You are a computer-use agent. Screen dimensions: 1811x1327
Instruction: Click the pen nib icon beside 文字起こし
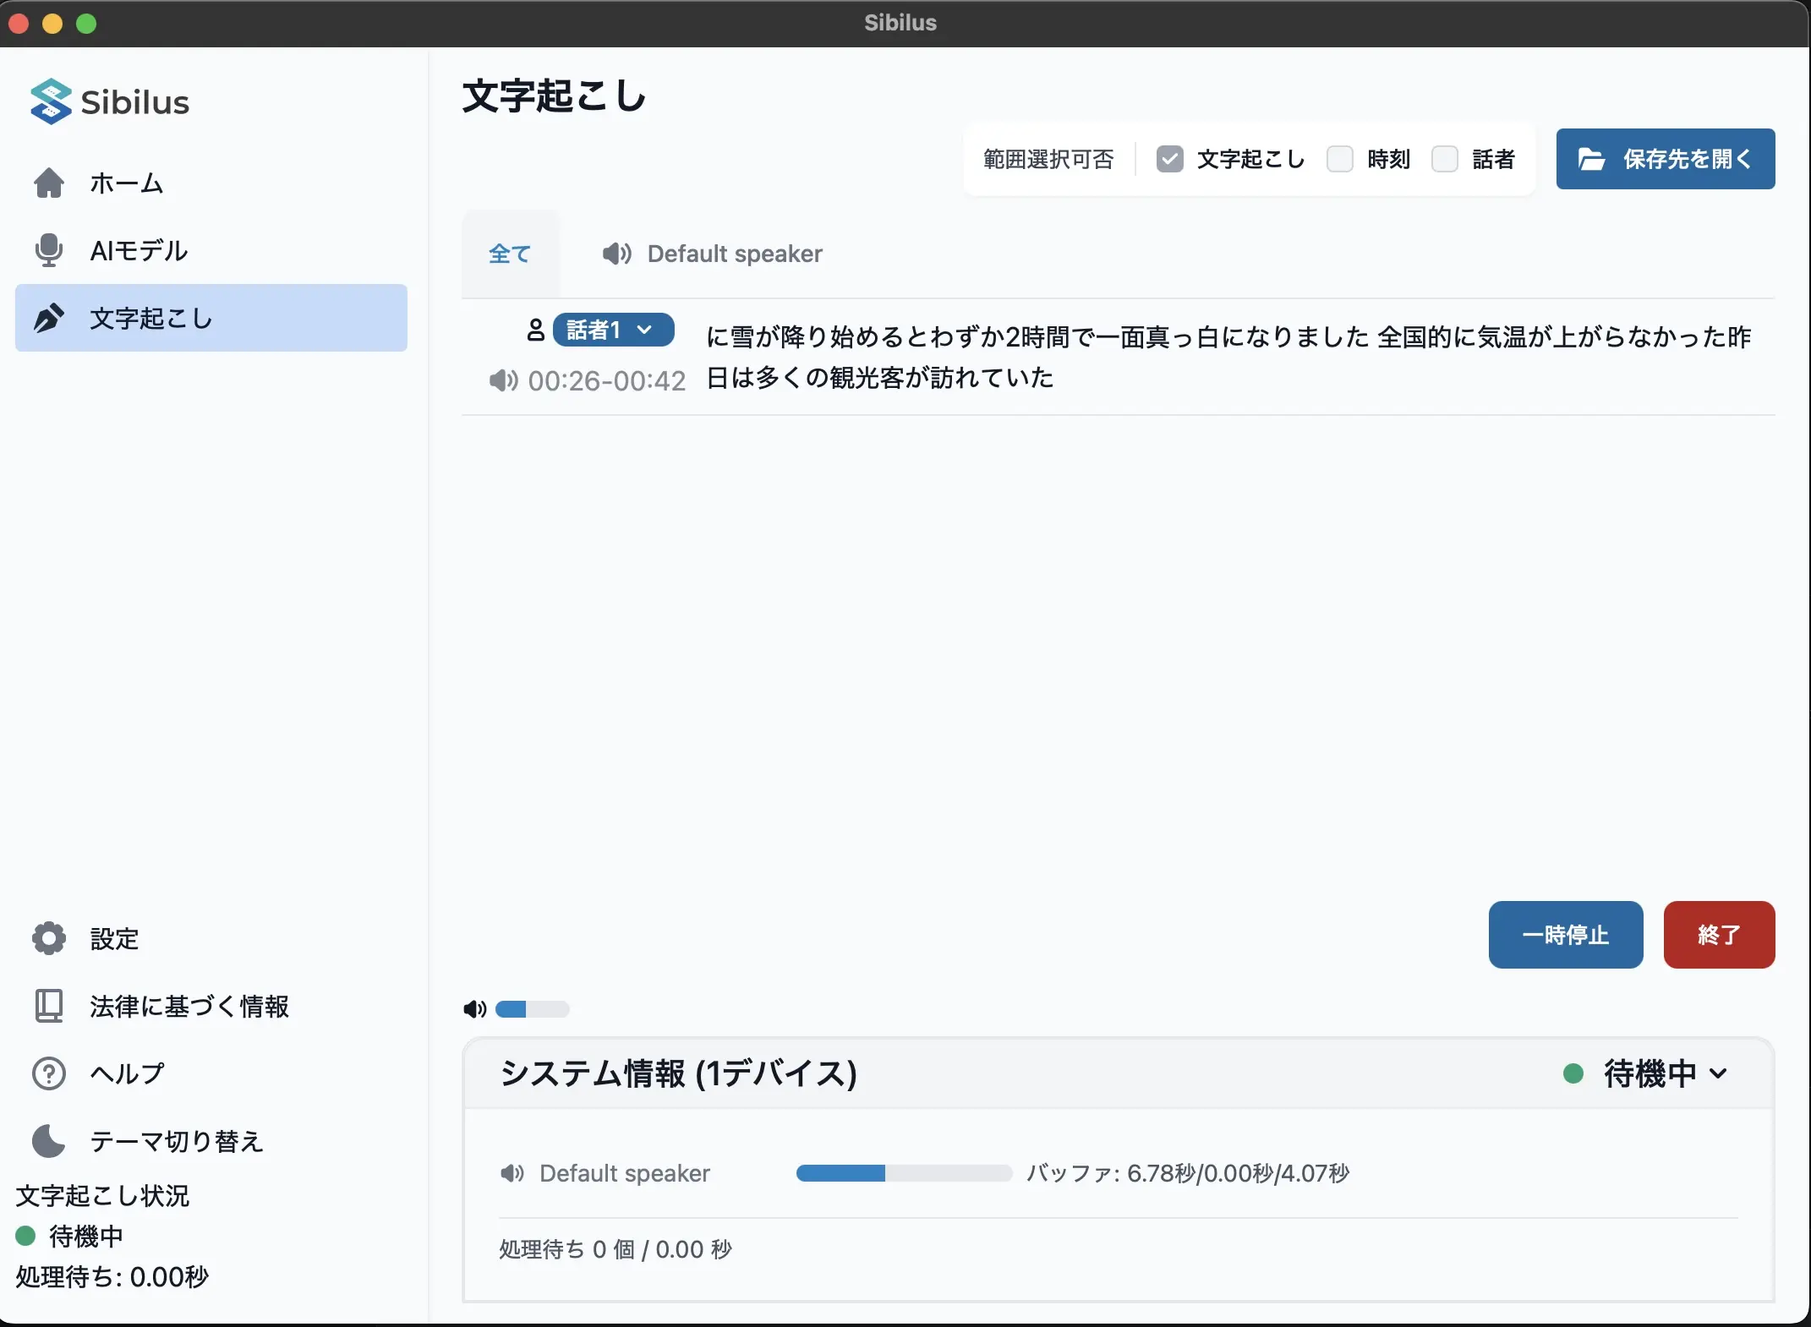49,318
